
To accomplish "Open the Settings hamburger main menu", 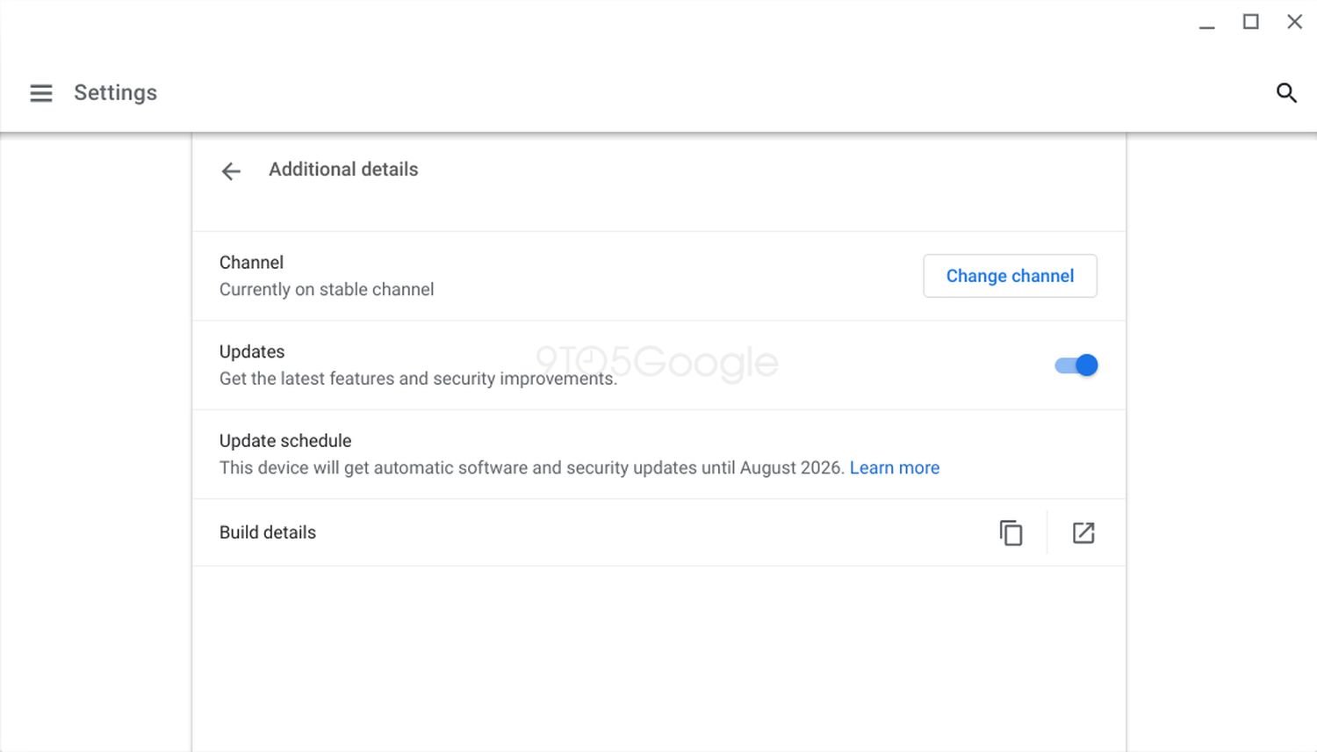I will 41,93.
